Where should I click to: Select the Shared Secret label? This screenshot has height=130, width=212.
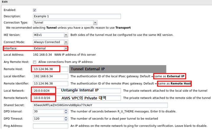[14, 105]
